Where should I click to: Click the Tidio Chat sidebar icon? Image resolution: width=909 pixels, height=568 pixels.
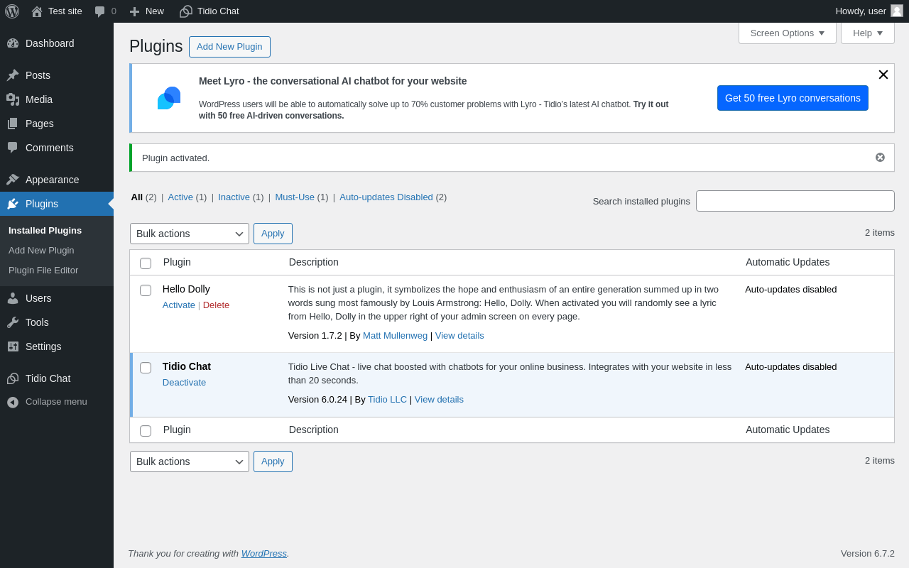(13, 378)
